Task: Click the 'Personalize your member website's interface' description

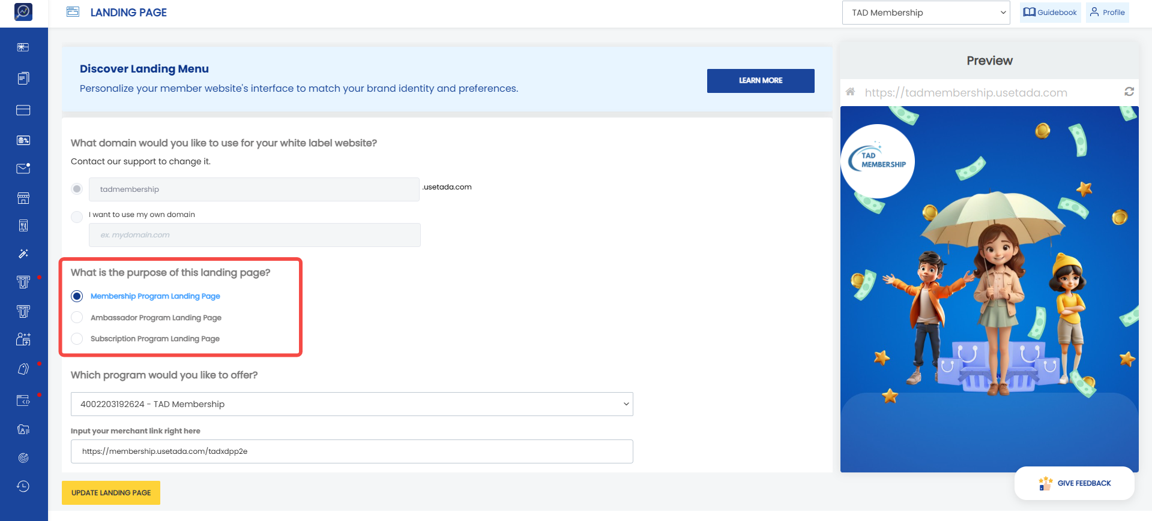Action: (299, 89)
